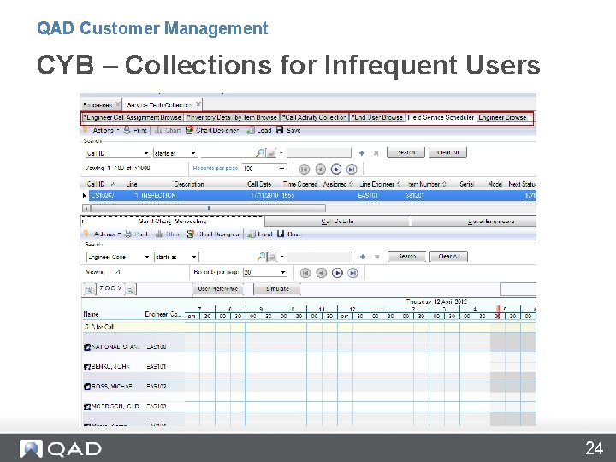
Task: Go to last page in upper browse
Action: pos(352,169)
